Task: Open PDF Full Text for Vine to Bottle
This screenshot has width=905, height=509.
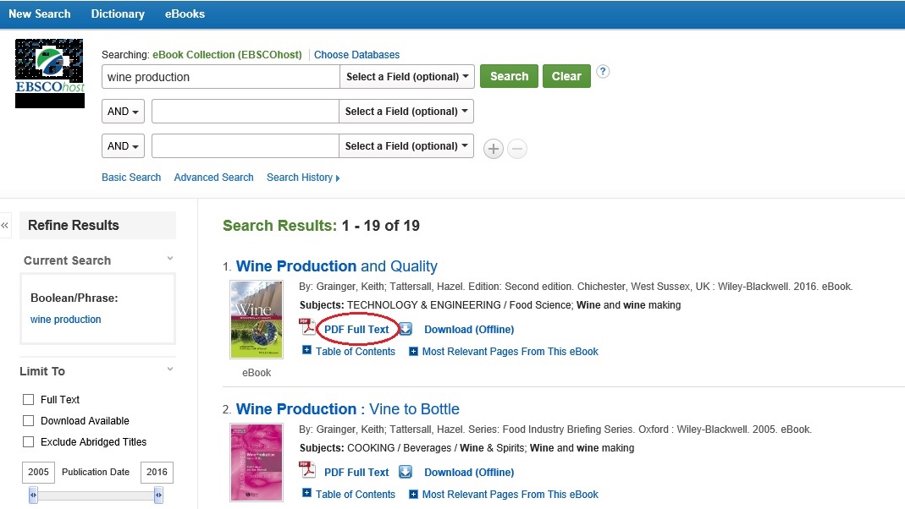Action: pyautogui.click(x=356, y=472)
